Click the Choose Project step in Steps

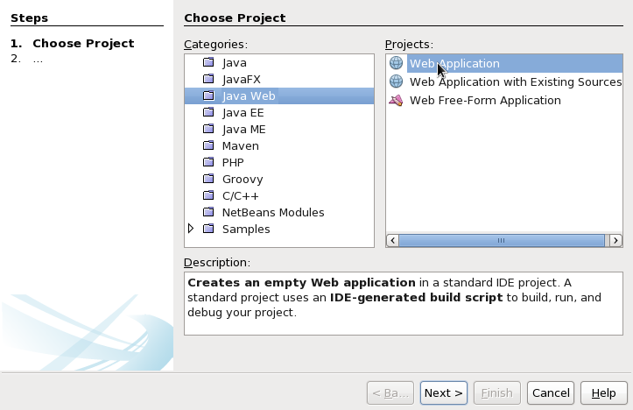click(x=83, y=43)
